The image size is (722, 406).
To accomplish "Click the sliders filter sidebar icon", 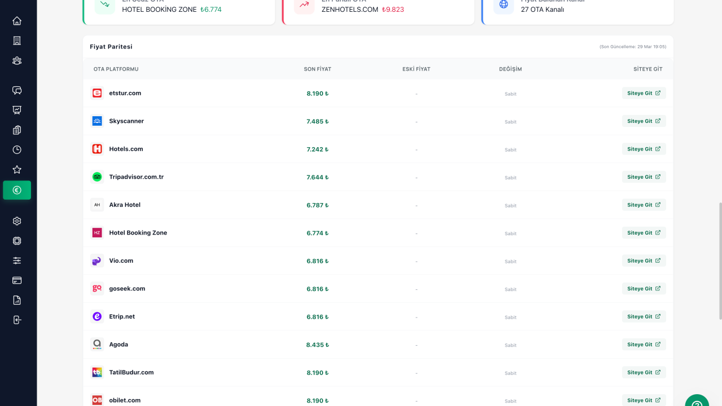I will point(17,261).
